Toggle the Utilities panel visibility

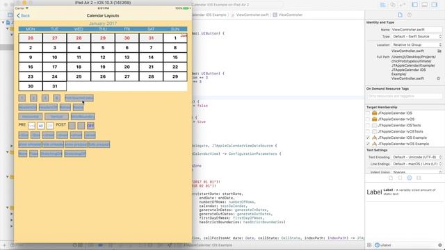coord(435,5)
